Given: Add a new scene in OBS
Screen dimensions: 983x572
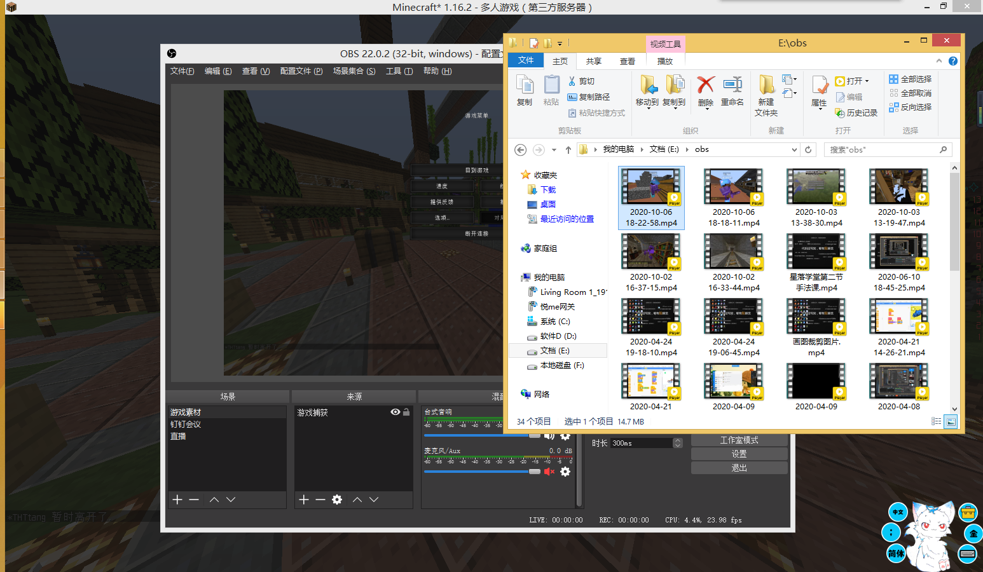Looking at the screenshot, I should click(x=177, y=500).
